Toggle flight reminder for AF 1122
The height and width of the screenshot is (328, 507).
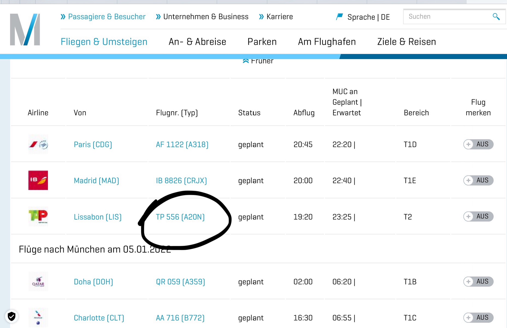click(478, 144)
